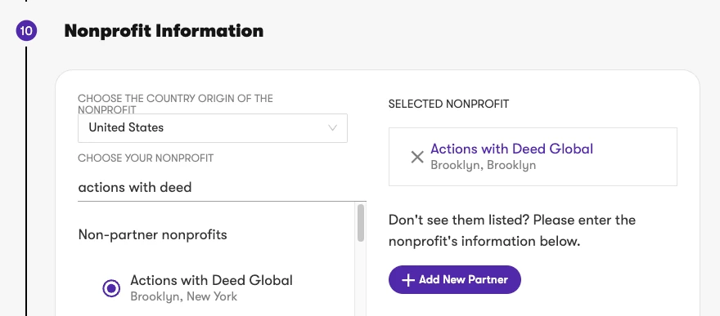The image size is (720, 316).
Task: Click the 'Nonprofit Information' section heading
Action: tap(164, 31)
